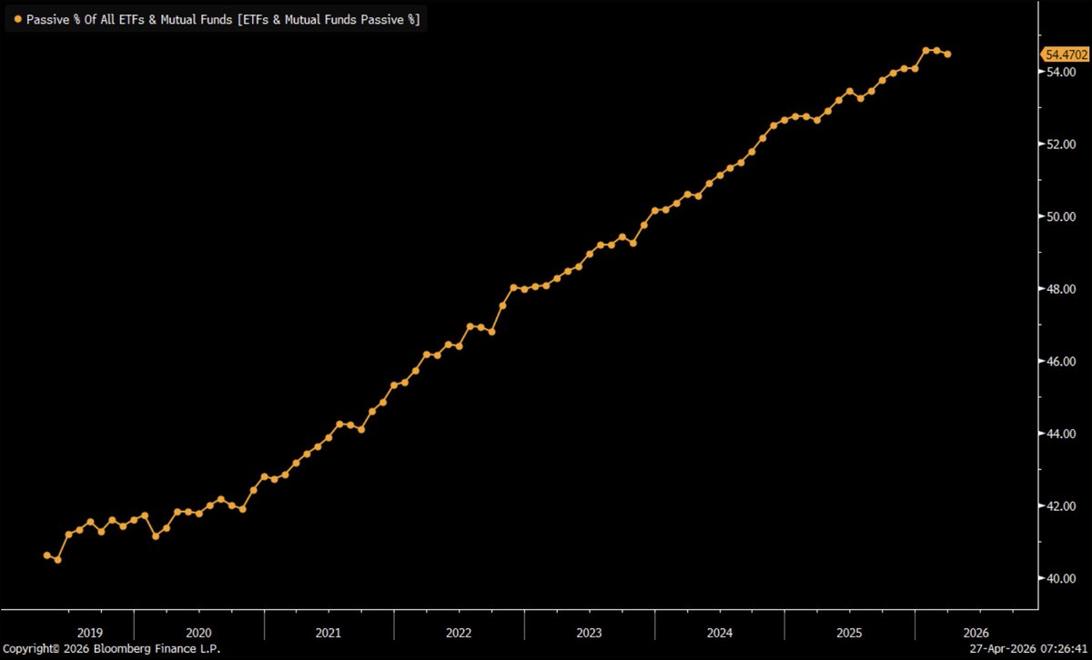This screenshot has height=660, width=1092.
Task: Click the 2021 x-axis year label
Action: point(329,632)
